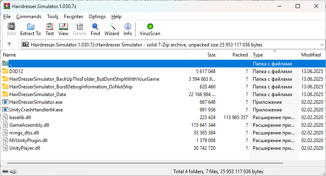Expand the address bar dropdown arrow
The height and width of the screenshot is (176, 326).
(x=322, y=44)
